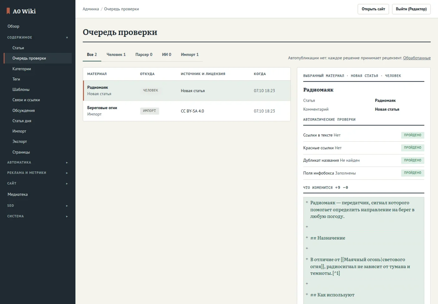Viewport: 438px width, 304px height.
Task: Click the CC BY-SA 4.0 license cell
Action: coord(192,111)
